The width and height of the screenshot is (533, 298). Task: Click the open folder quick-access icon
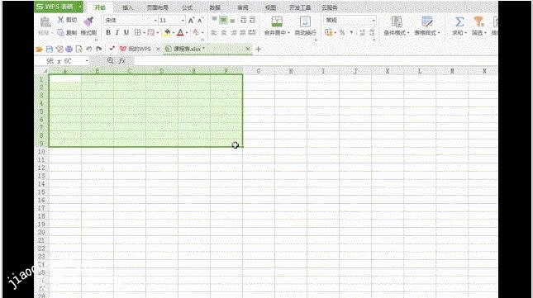coord(39,50)
